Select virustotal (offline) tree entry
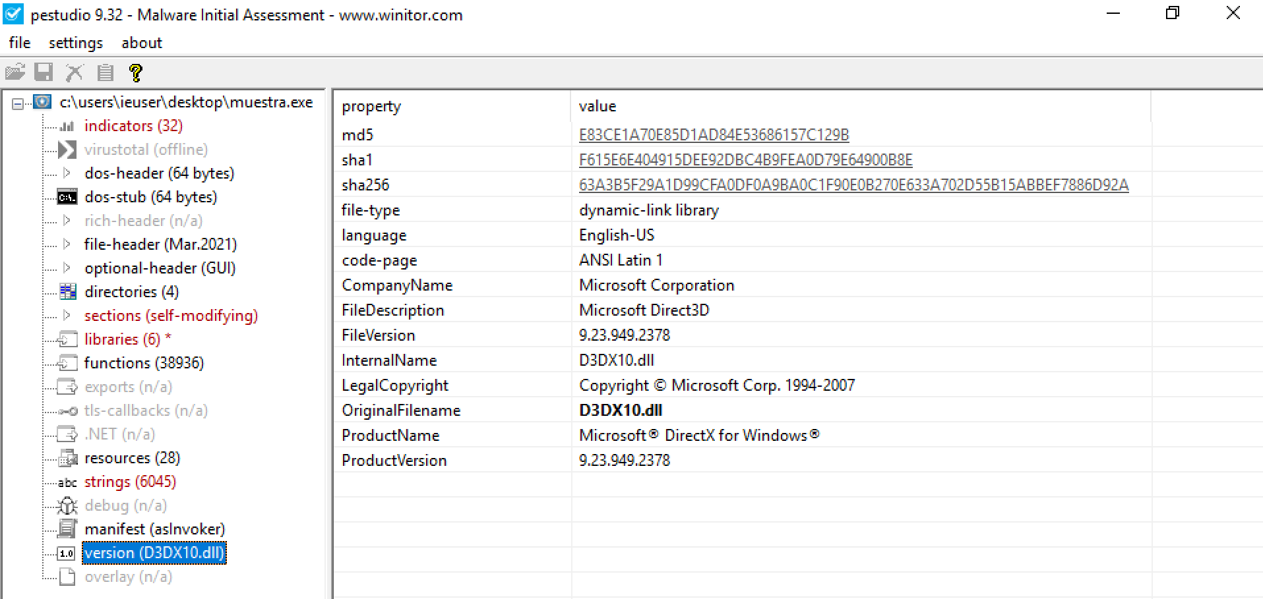 (146, 150)
